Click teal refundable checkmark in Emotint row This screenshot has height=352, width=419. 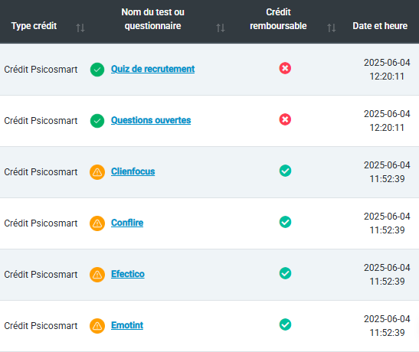285,324
